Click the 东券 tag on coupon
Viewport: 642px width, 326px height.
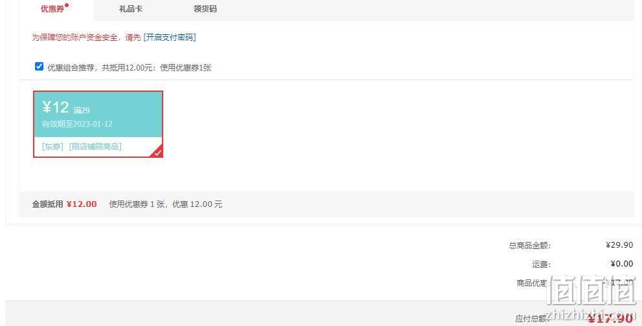[52, 146]
